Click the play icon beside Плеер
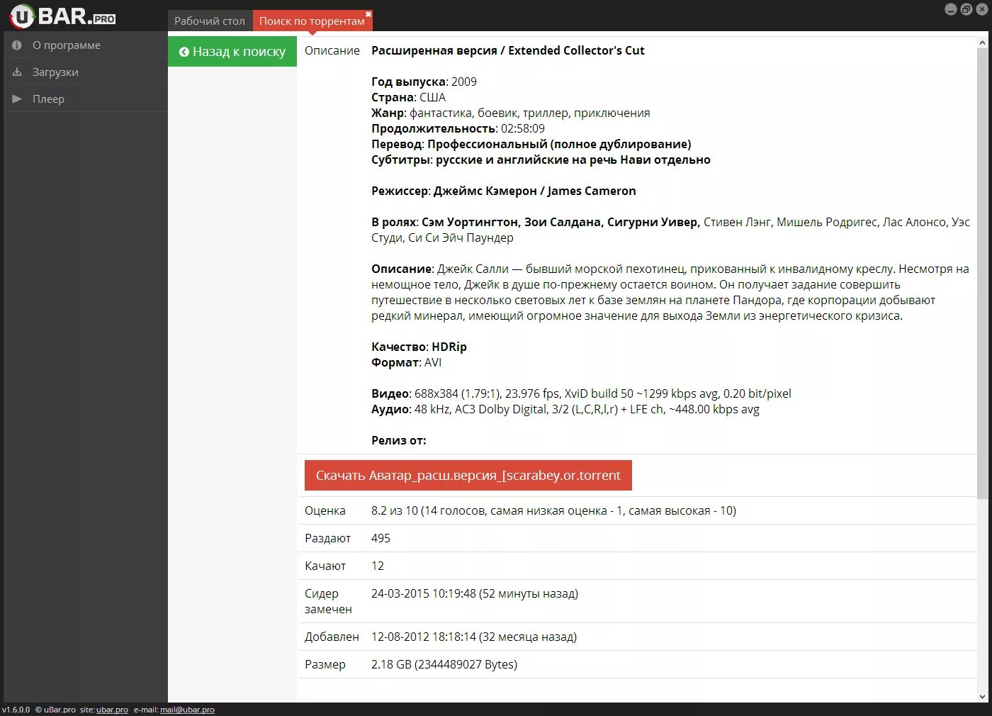 17,99
